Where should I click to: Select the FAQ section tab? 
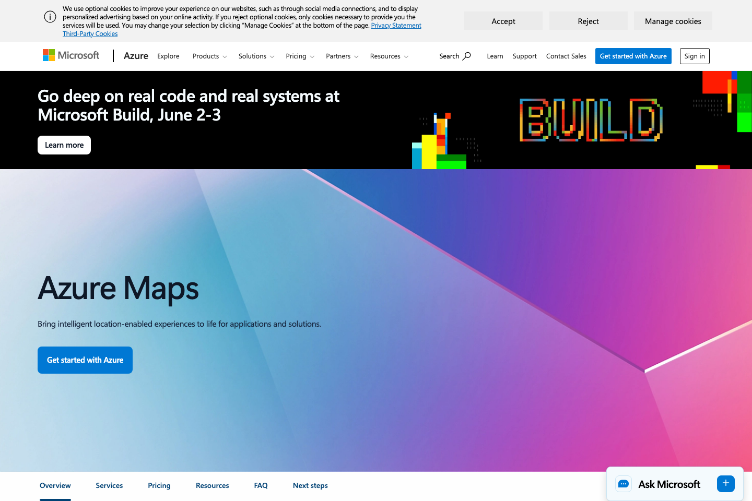pos(261,485)
